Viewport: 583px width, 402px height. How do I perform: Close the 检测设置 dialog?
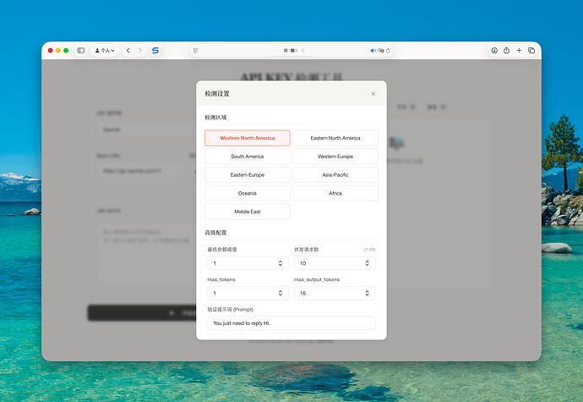click(373, 94)
